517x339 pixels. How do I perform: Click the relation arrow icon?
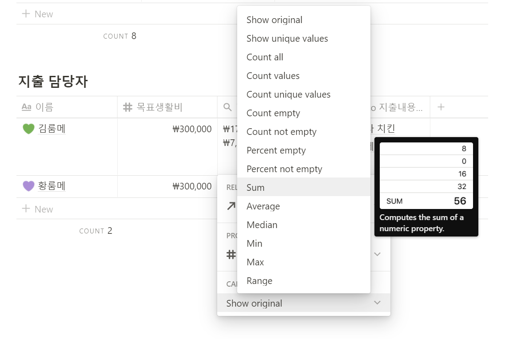pos(231,206)
